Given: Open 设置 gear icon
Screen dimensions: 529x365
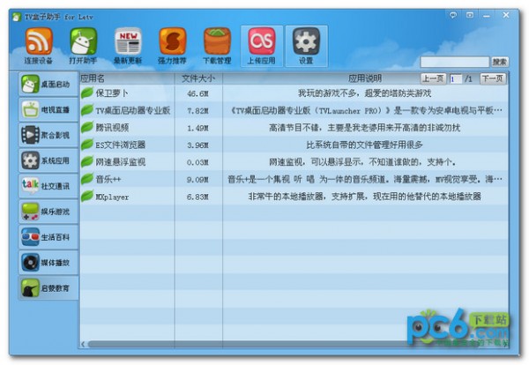Looking at the screenshot, I should [x=306, y=41].
